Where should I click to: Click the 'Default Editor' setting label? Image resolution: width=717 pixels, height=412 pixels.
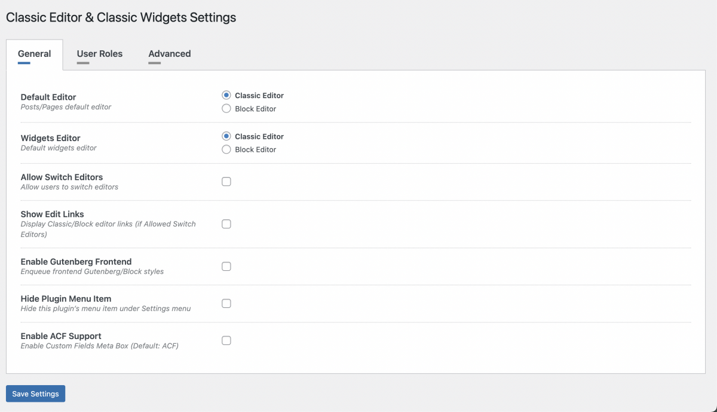point(48,97)
